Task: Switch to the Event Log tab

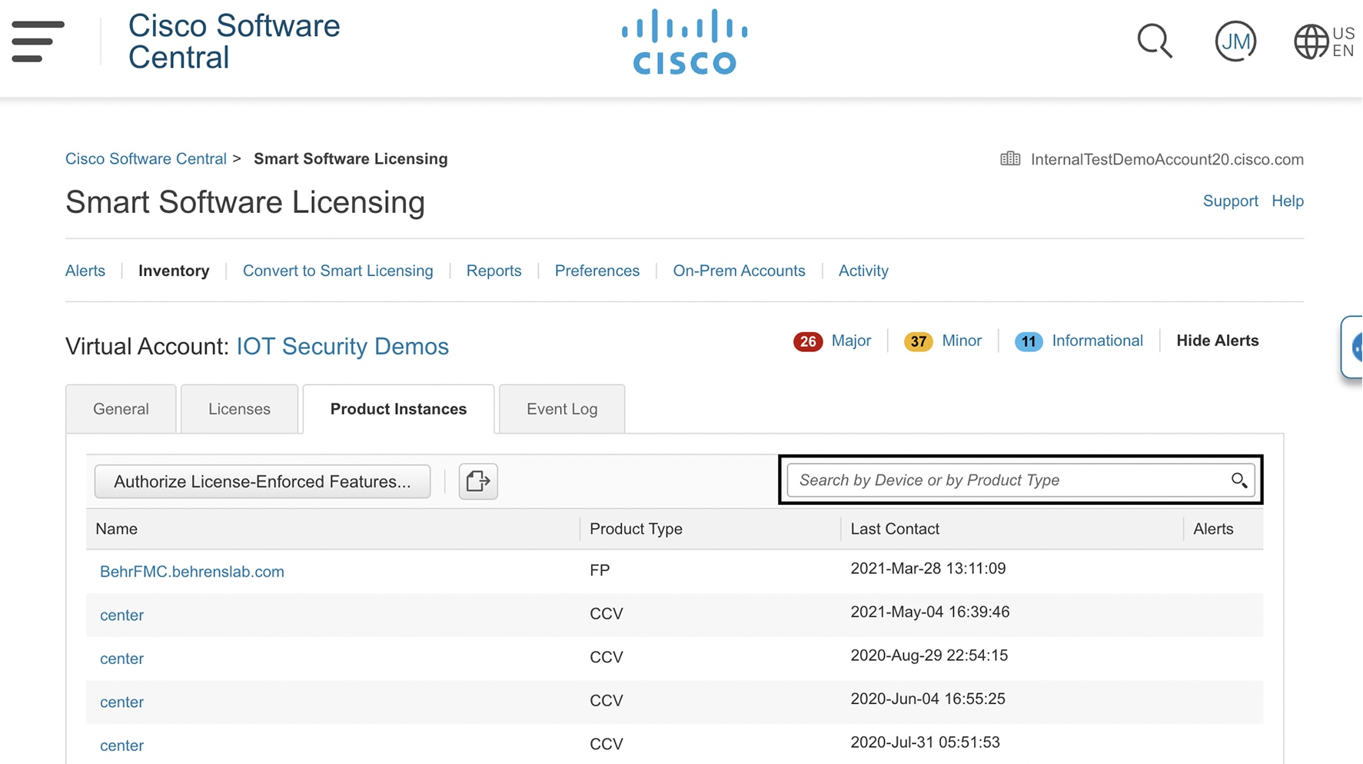Action: click(x=561, y=409)
